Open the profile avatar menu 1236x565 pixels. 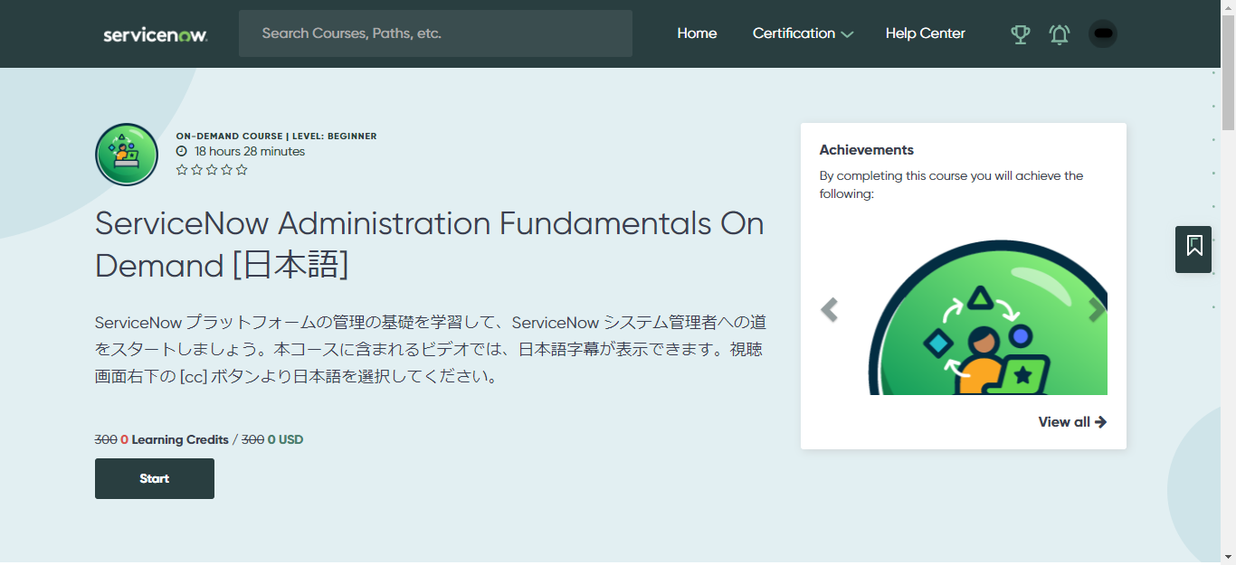(1102, 33)
